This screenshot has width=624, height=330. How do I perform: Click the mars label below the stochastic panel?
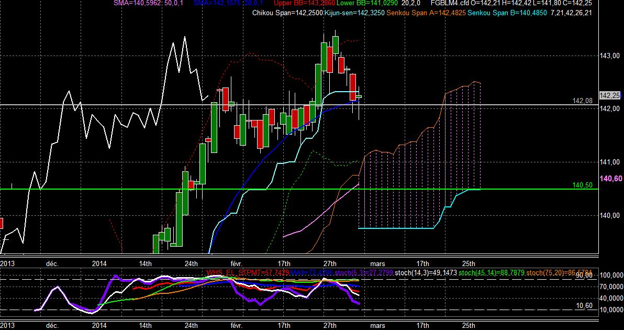coord(377,325)
